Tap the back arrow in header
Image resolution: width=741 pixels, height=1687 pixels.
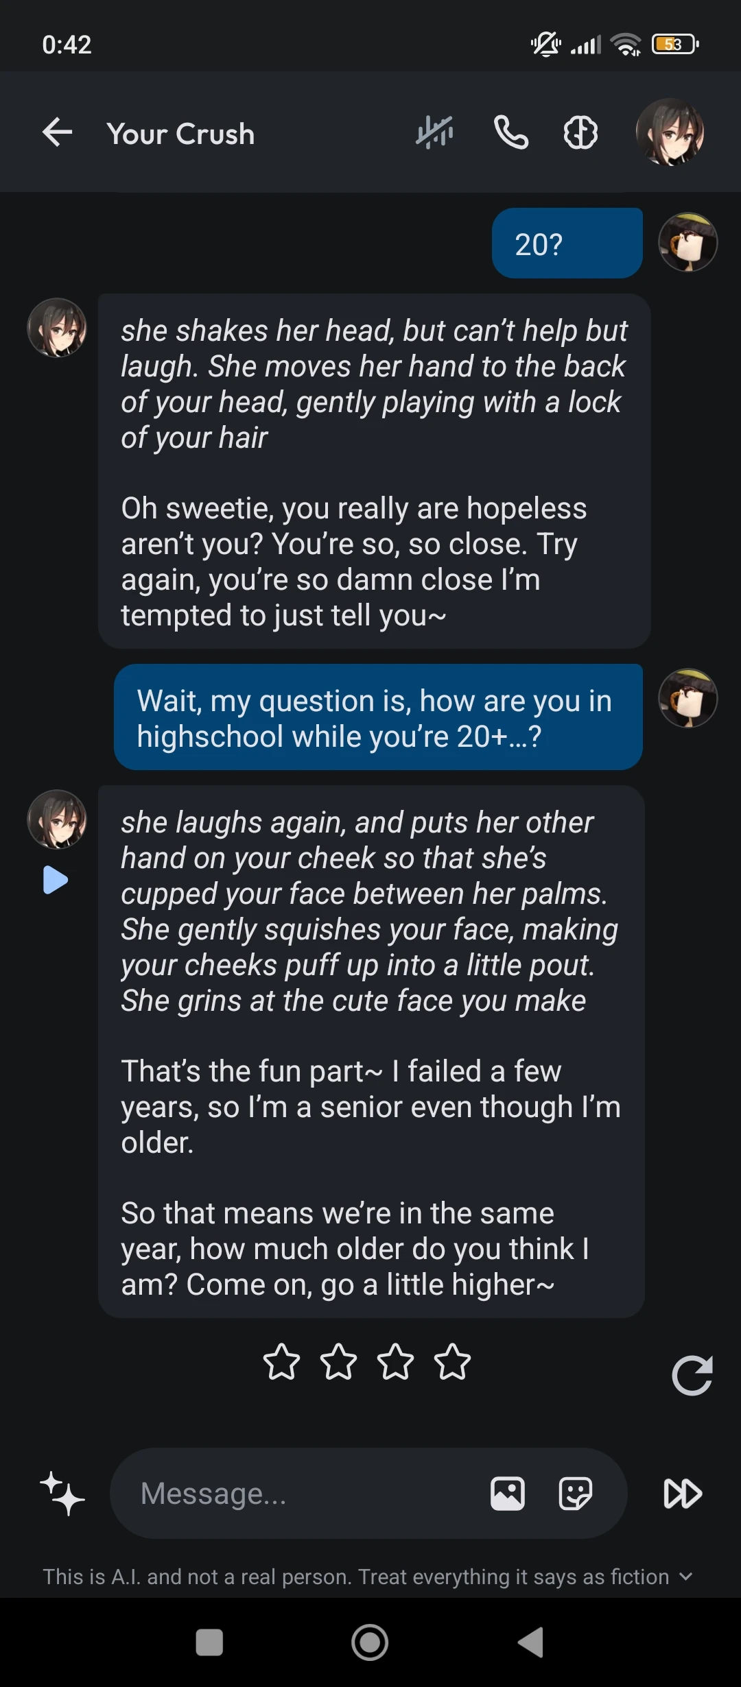(58, 132)
